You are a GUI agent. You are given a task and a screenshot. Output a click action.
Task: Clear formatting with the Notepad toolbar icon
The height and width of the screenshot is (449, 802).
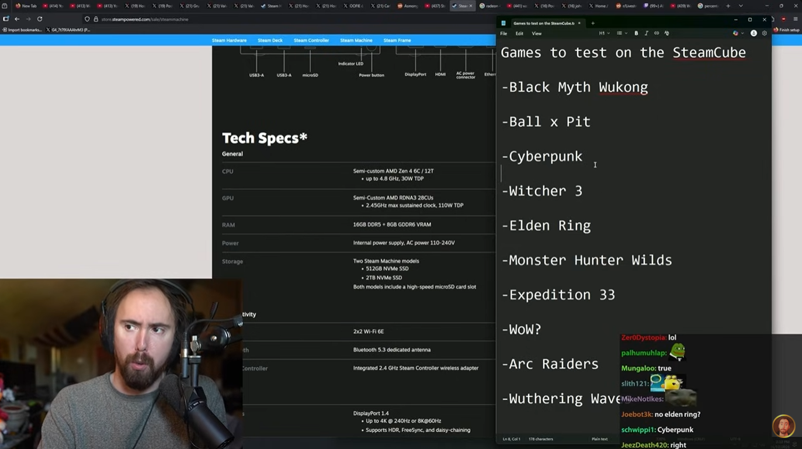pyautogui.click(x=666, y=33)
